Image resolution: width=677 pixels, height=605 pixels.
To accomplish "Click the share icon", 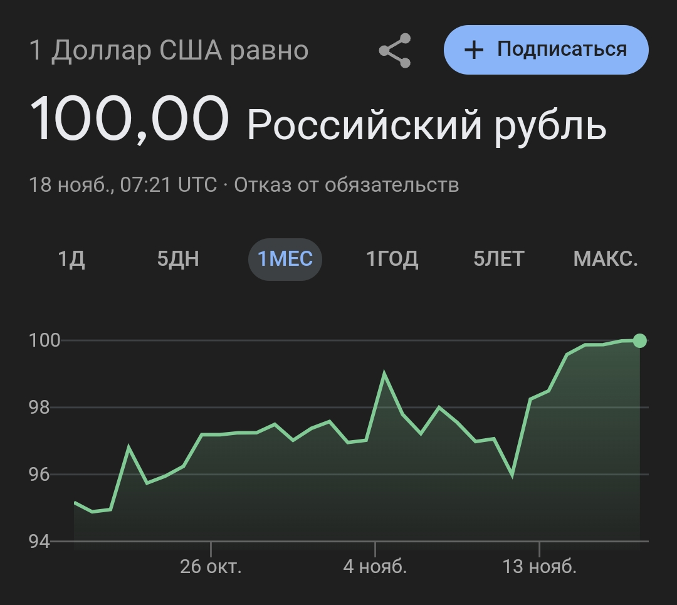I will coord(395,50).
